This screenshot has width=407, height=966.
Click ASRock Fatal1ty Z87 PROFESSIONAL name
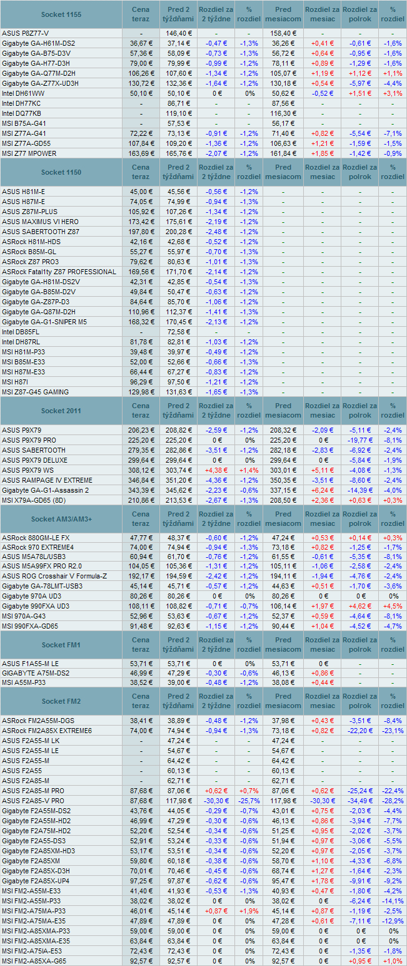pyautogui.click(x=59, y=272)
